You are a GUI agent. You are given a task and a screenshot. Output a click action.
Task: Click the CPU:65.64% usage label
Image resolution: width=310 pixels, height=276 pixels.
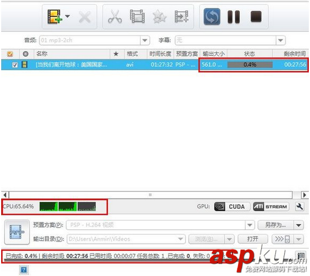pos(18,207)
